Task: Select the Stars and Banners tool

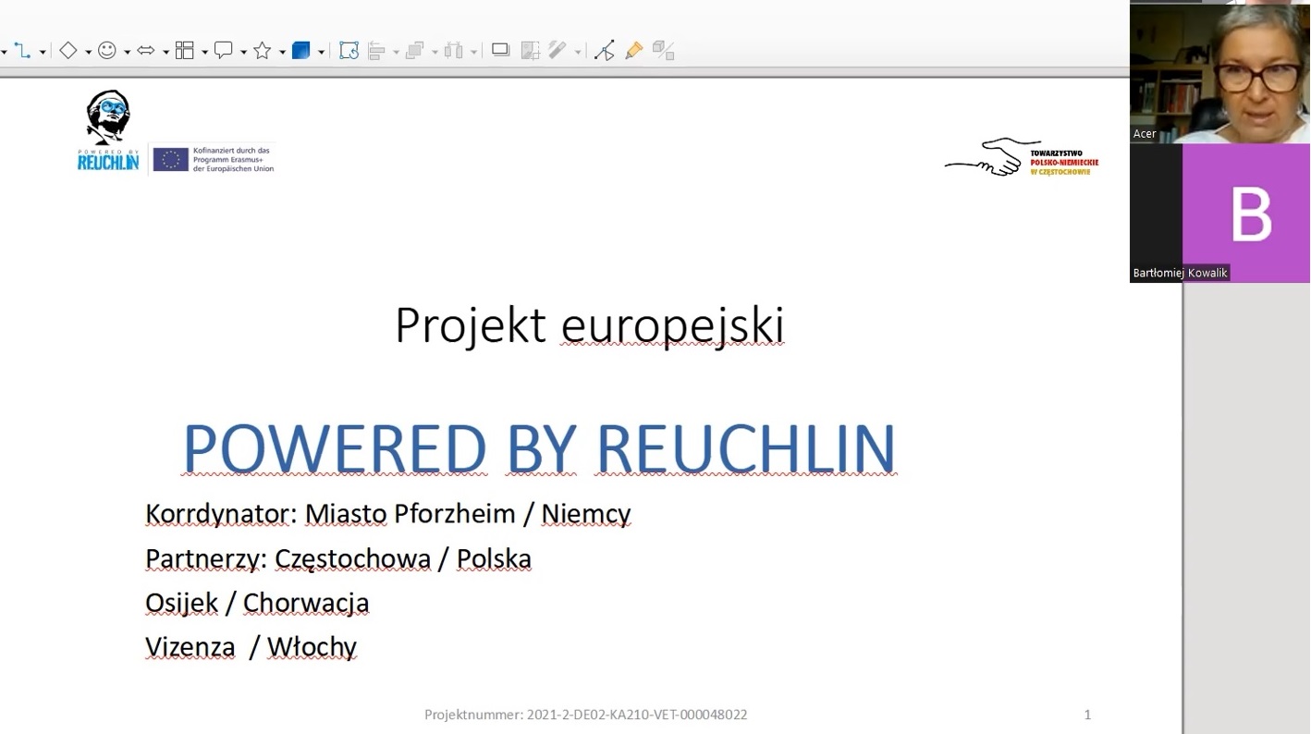Action: coord(263,51)
